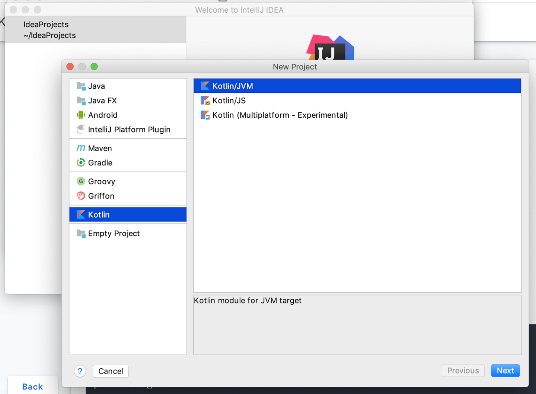536x394 pixels.
Task: Select Kotlin/JVM project template
Action: click(x=233, y=86)
